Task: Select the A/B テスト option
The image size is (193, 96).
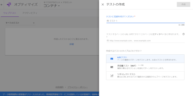Action: pos(145,59)
